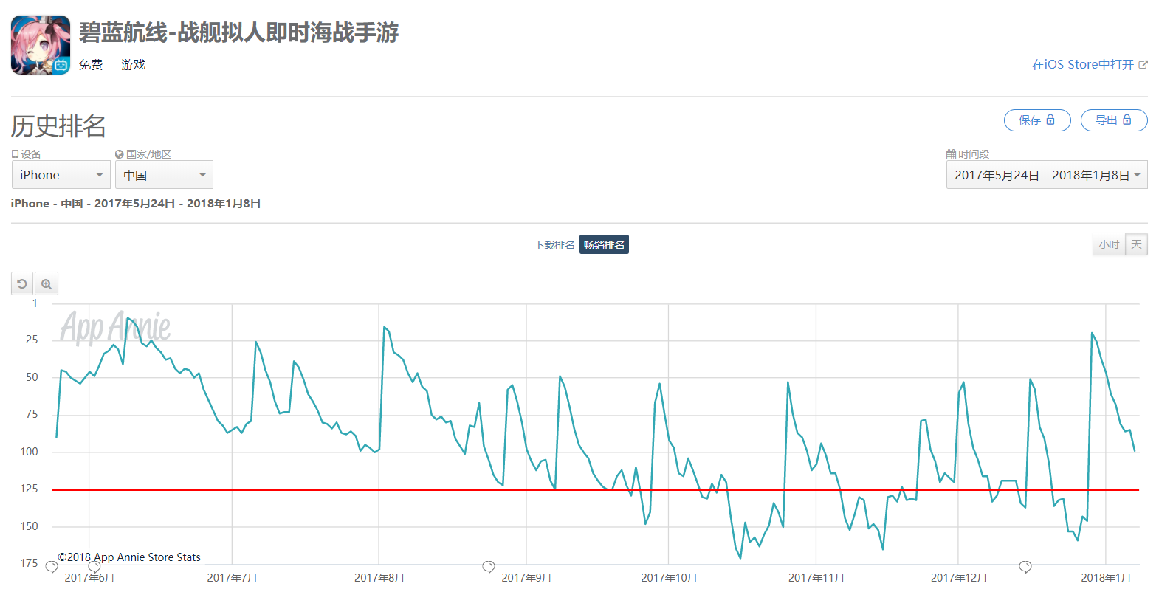
Task: Click the globe icon beside 国家/地区
Action: point(119,154)
